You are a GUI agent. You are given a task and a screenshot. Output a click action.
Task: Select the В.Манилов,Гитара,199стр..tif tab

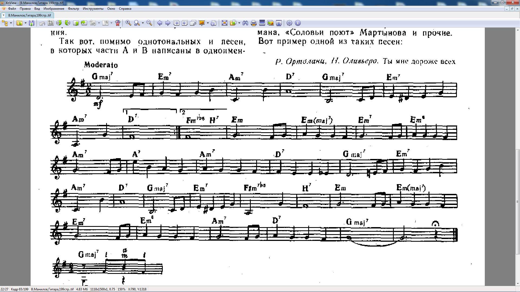tap(29, 15)
